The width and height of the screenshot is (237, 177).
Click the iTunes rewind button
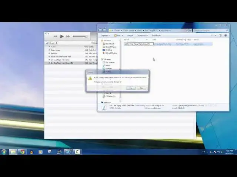point(55,36)
